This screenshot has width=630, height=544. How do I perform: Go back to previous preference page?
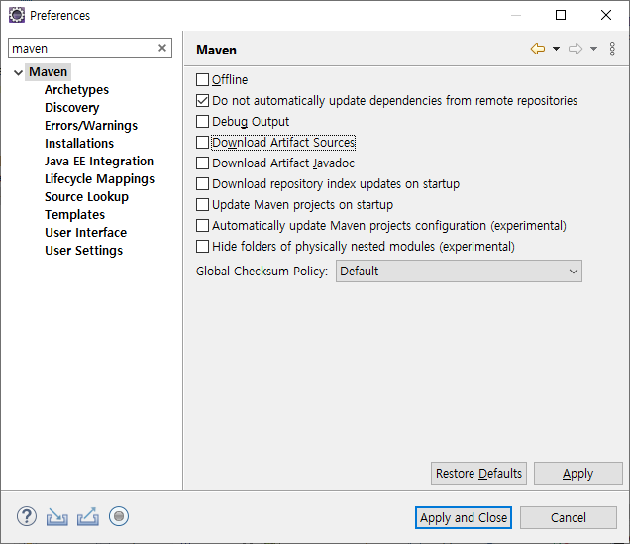click(x=538, y=49)
